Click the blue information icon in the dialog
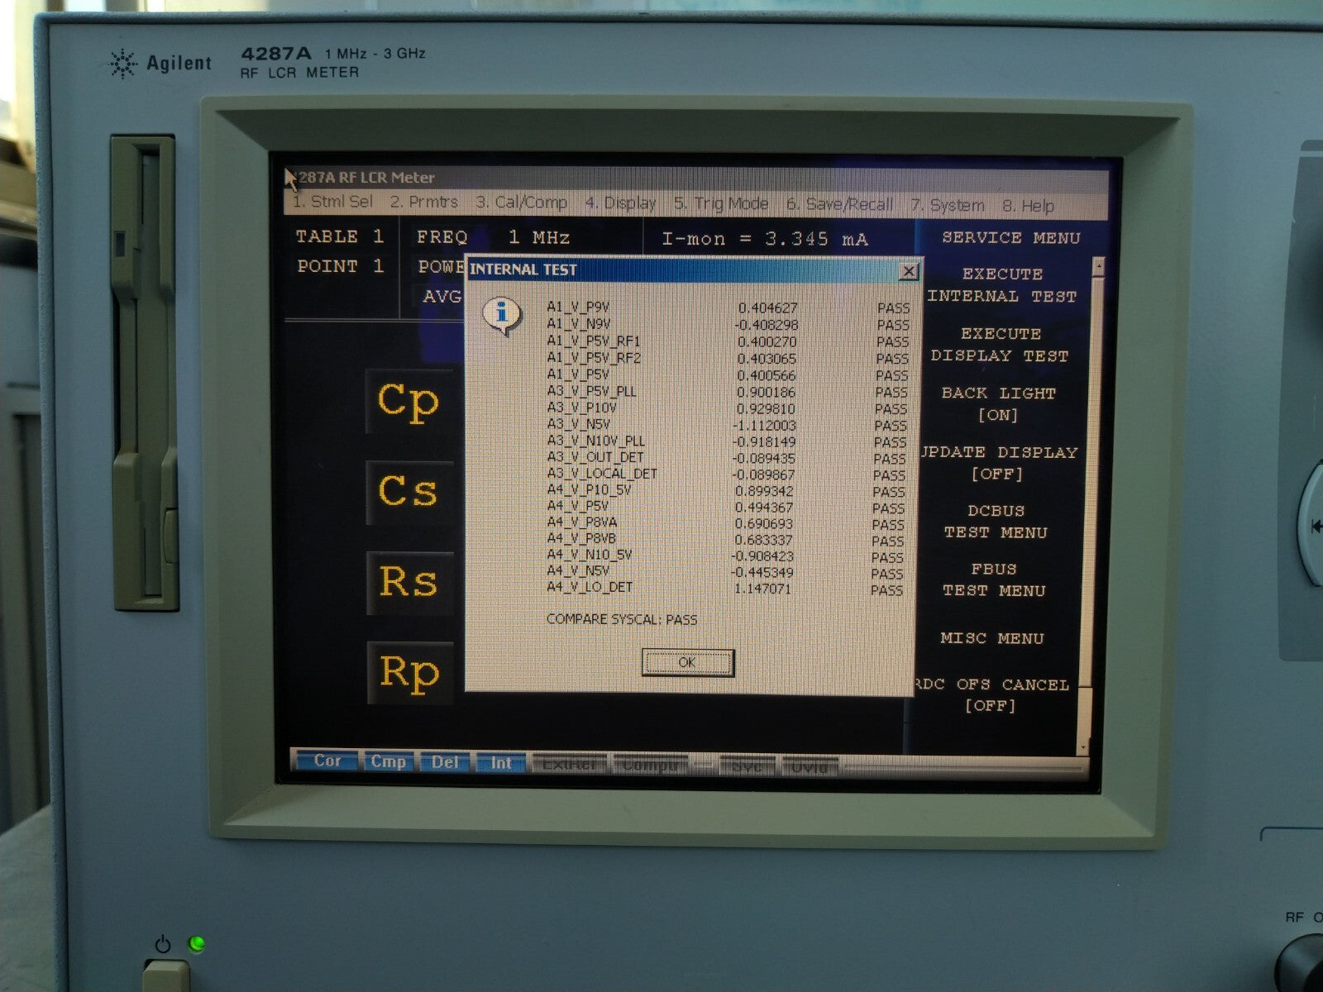The image size is (1323, 992). point(501,316)
